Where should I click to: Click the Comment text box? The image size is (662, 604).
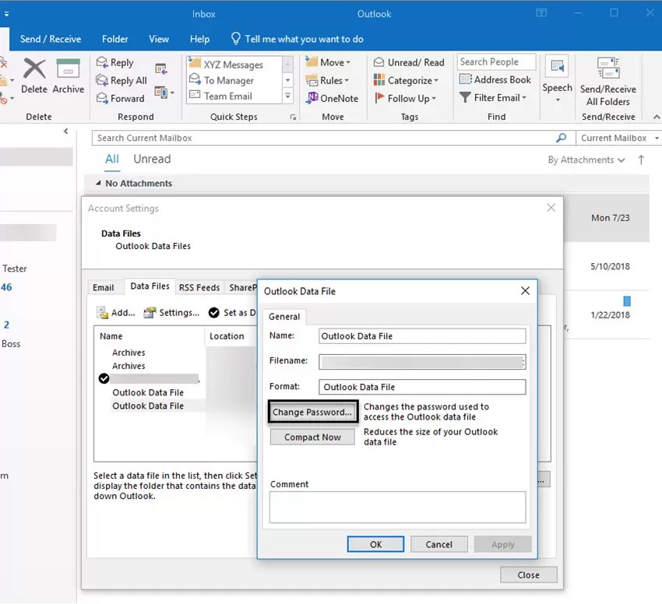pos(397,507)
